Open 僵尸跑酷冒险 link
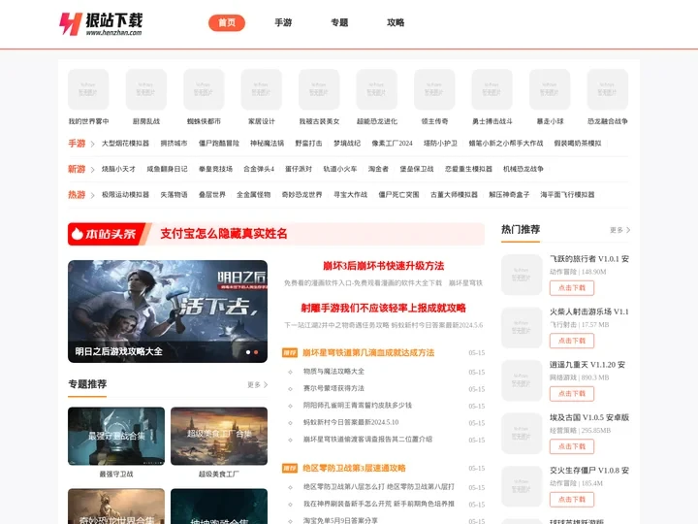Screen dimensions: 698x524 pos(218,144)
